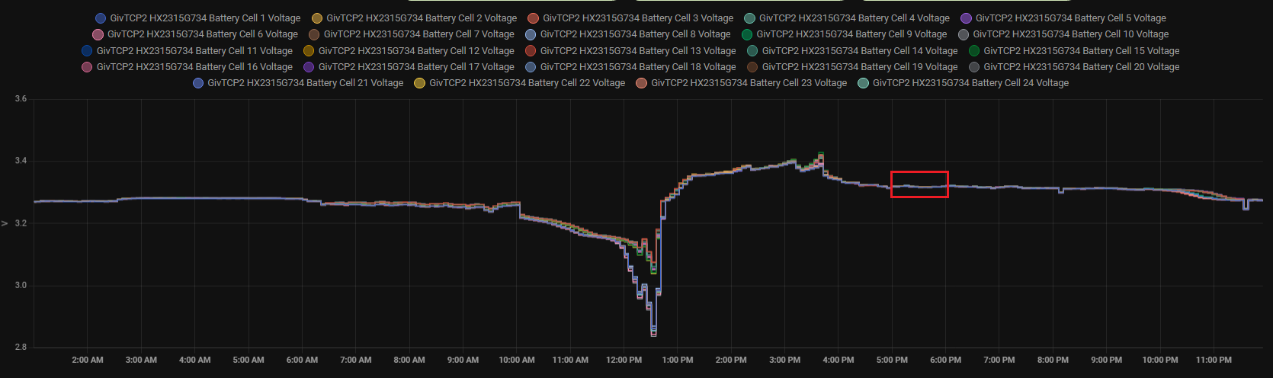Hide the Battery Cell 20 Voltage series
The height and width of the screenshot is (378, 1273).
[1074, 67]
